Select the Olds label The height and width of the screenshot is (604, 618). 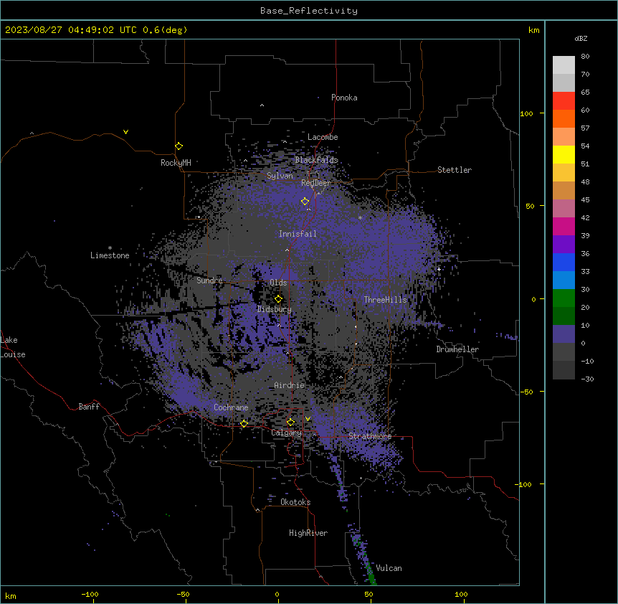278,283
